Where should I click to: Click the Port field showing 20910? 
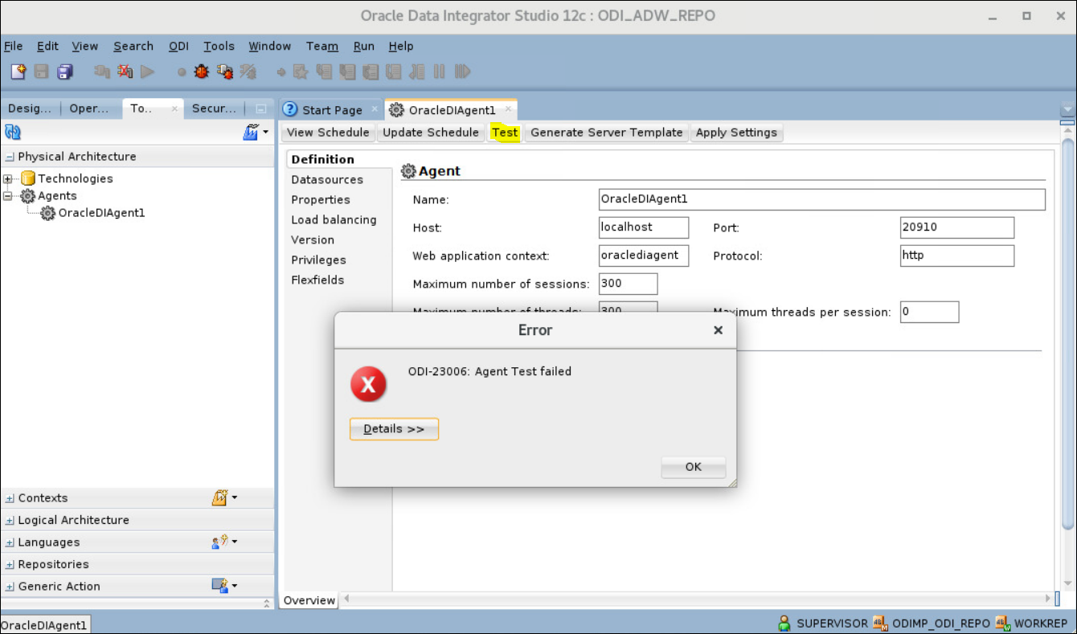[x=957, y=227]
